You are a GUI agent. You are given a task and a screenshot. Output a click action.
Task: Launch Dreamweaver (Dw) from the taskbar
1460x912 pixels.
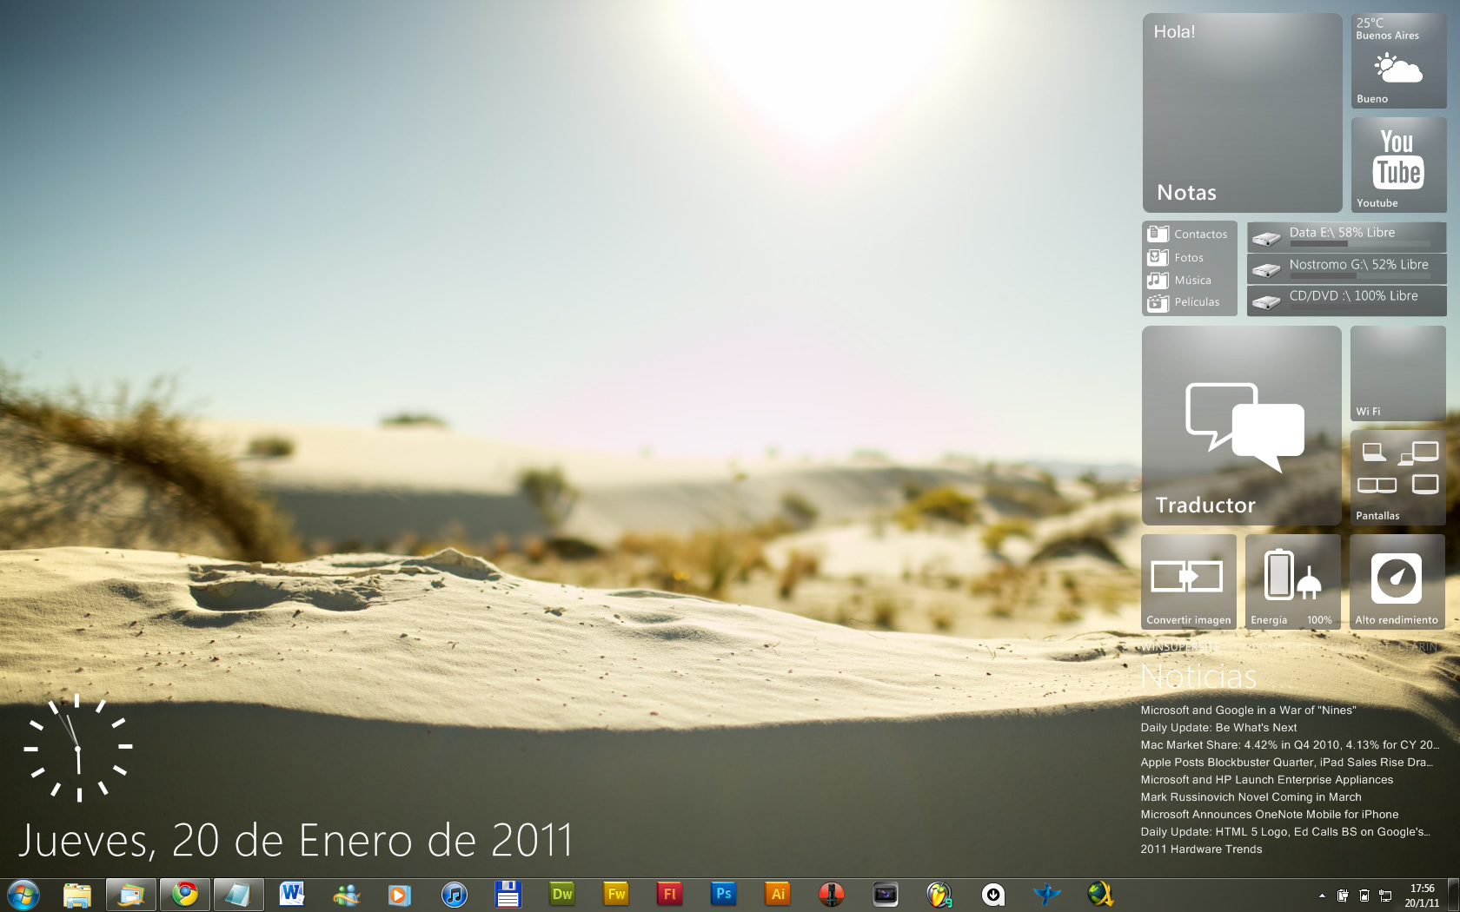click(562, 894)
